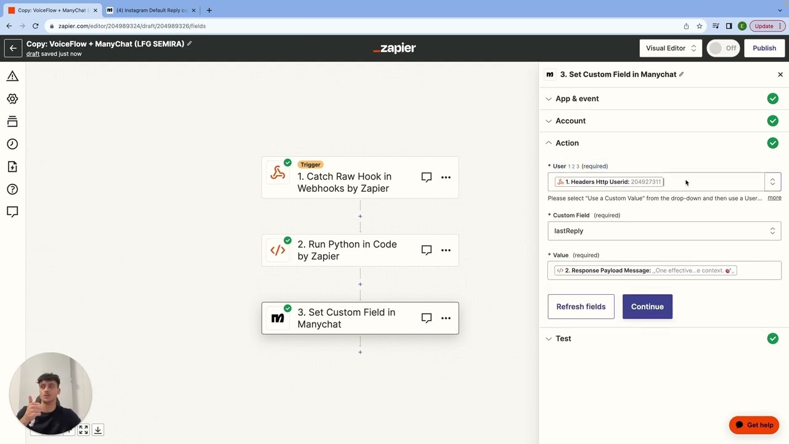Click the download export canvas icon
This screenshot has width=789, height=444.
pyautogui.click(x=97, y=430)
